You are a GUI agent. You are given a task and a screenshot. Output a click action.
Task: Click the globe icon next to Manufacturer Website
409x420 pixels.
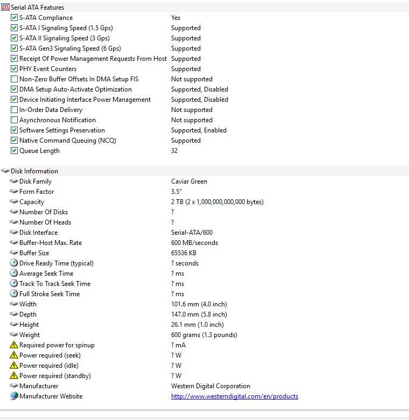click(x=13, y=396)
